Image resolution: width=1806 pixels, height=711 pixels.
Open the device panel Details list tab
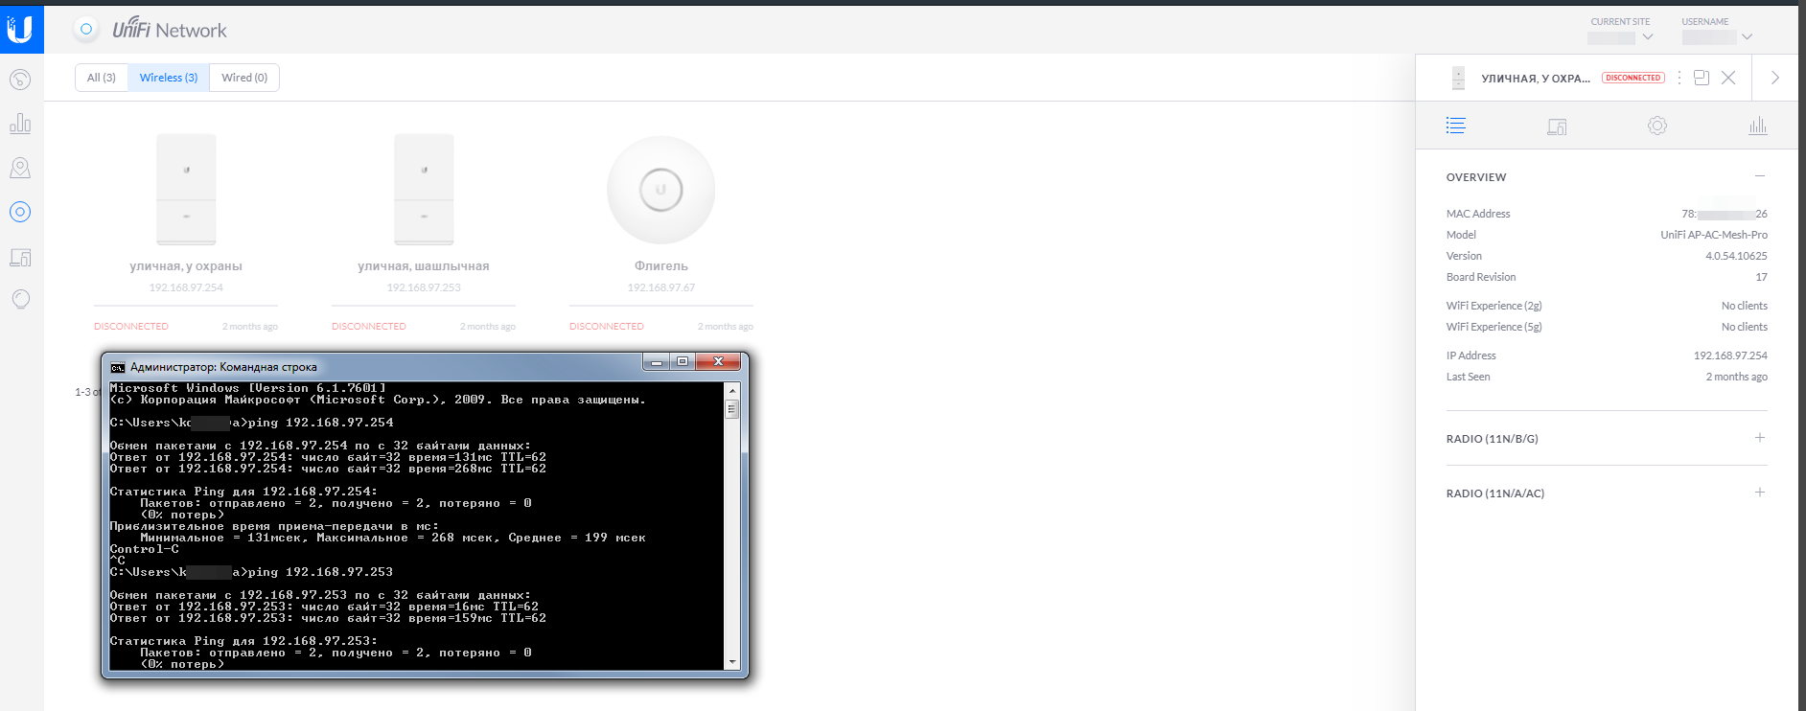tap(1456, 126)
